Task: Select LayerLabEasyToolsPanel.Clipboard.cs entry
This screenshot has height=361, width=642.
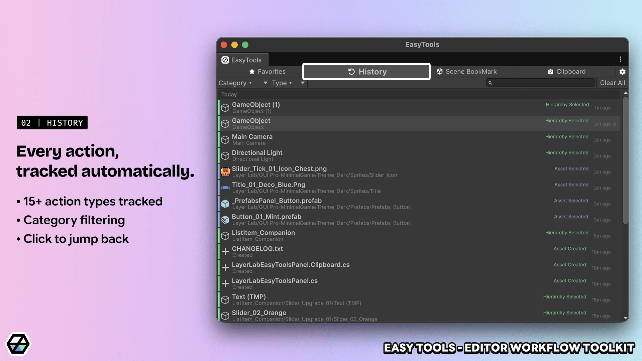Action: coord(420,268)
